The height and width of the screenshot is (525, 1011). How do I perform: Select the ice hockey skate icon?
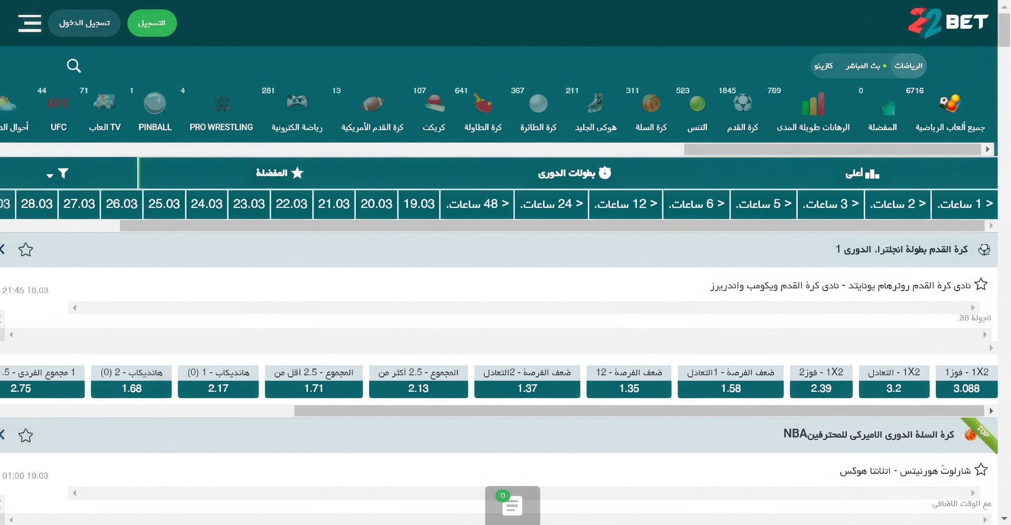pyautogui.click(x=595, y=103)
